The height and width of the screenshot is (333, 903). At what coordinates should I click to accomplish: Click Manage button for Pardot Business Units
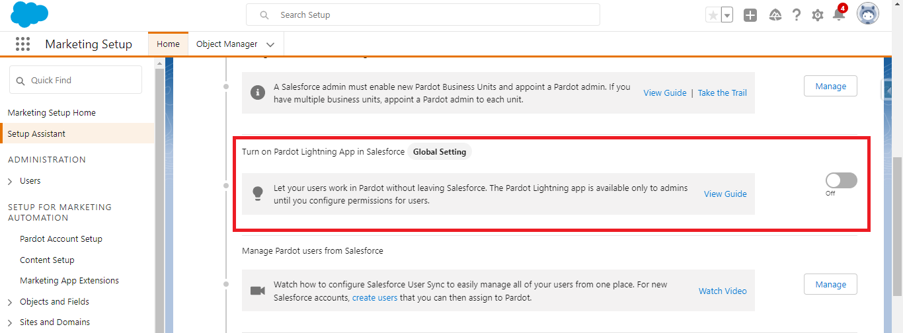[830, 86]
